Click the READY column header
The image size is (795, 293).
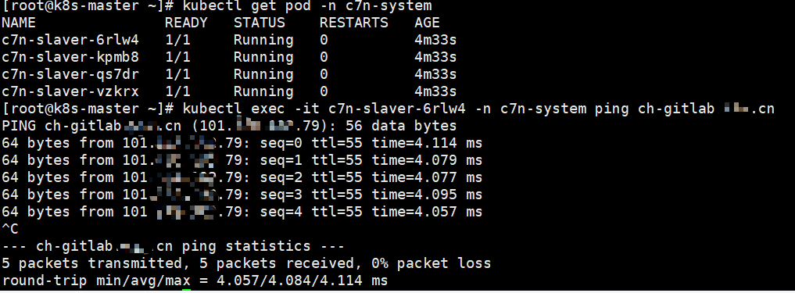pos(186,23)
